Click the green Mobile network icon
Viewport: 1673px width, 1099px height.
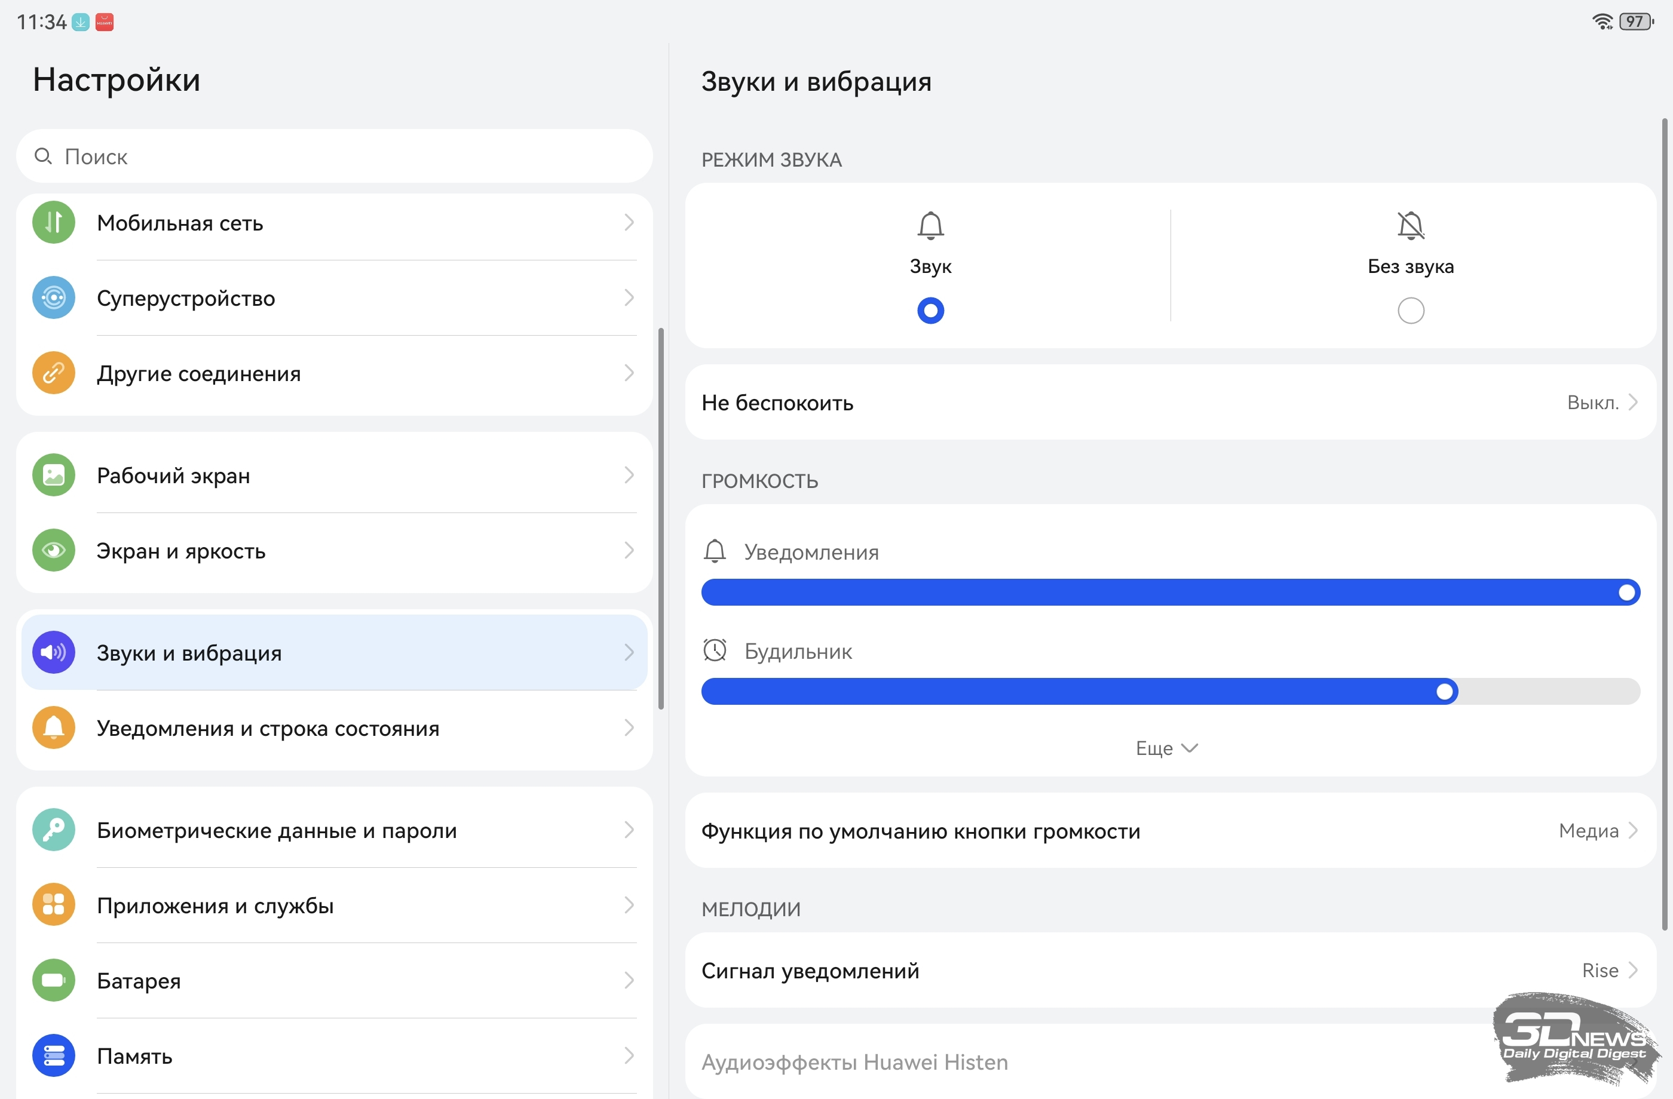pyautogui.click(x=53, y=223)
